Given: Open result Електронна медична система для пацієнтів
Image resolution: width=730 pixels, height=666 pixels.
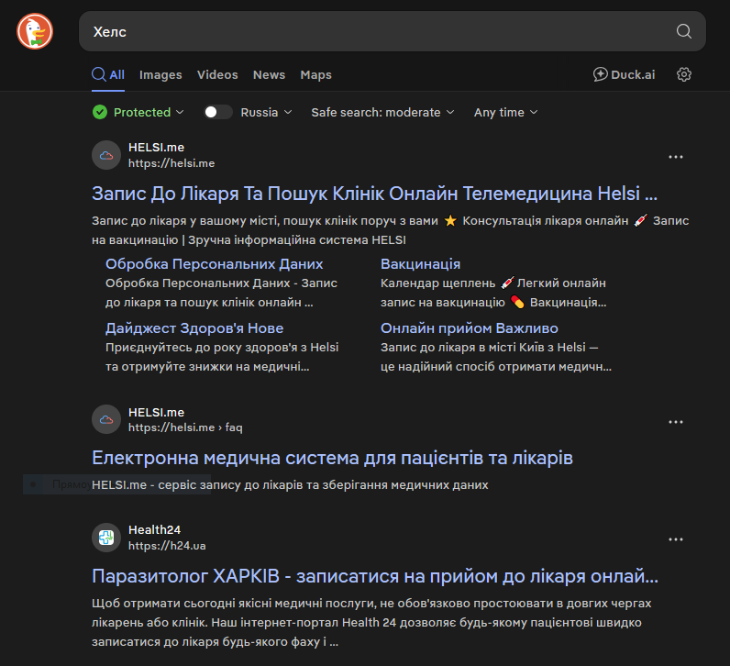Looking at the screenshot, I should [332, 458].
